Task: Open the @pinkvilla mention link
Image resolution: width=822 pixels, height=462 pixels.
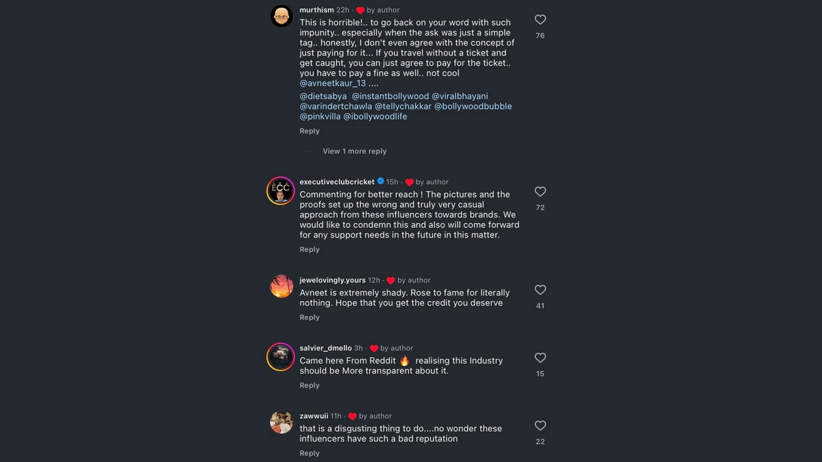Action: point(320,117)
